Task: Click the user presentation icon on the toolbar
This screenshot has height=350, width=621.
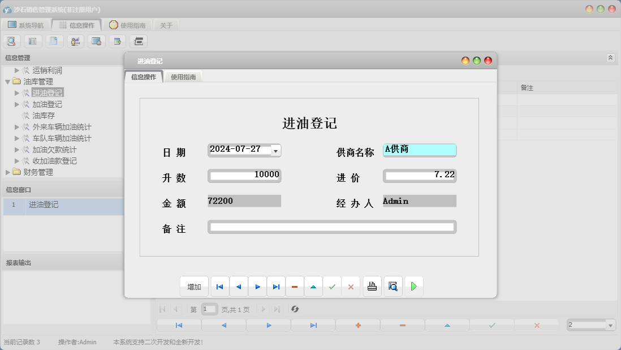Action: (75, 41)
